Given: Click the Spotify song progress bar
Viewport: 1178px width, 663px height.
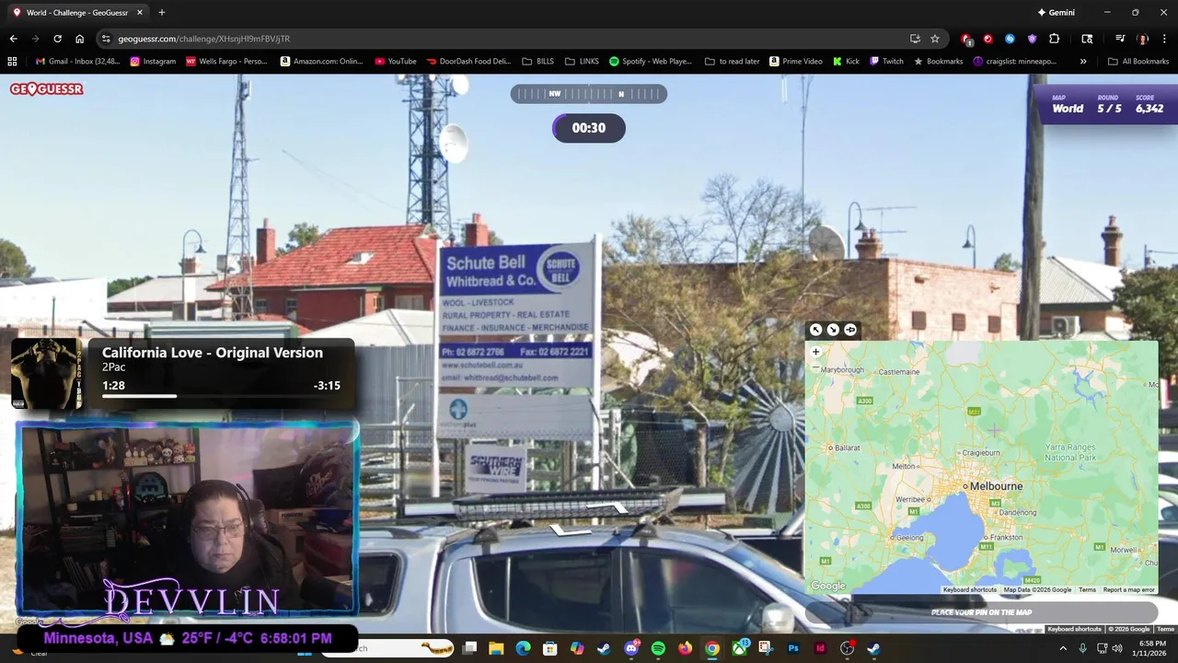Looking at the screenshot, I should [221, 396].
